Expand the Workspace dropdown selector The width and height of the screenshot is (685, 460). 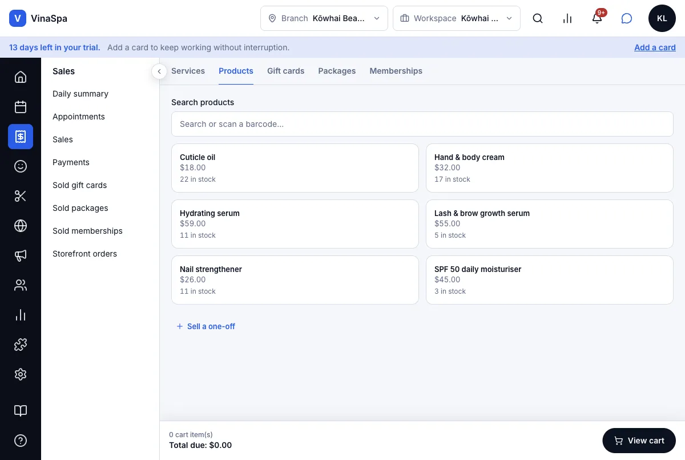tap(457, 18)
